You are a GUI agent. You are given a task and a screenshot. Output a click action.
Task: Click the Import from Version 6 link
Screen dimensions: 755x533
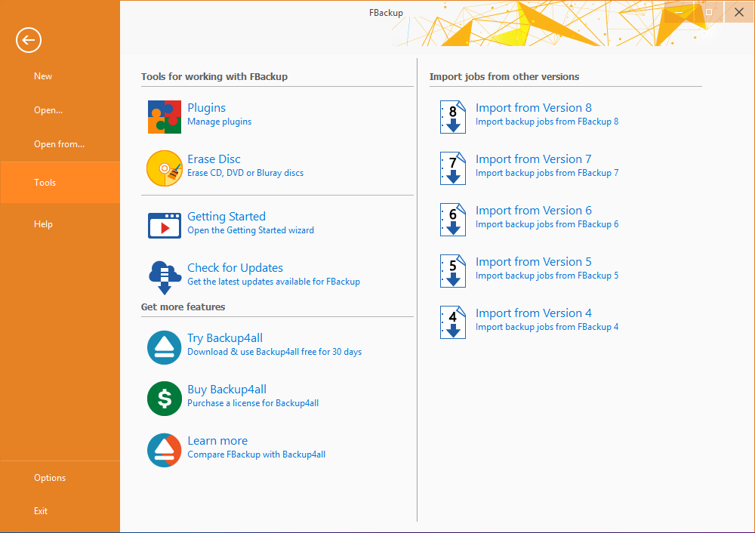[533, 211]
